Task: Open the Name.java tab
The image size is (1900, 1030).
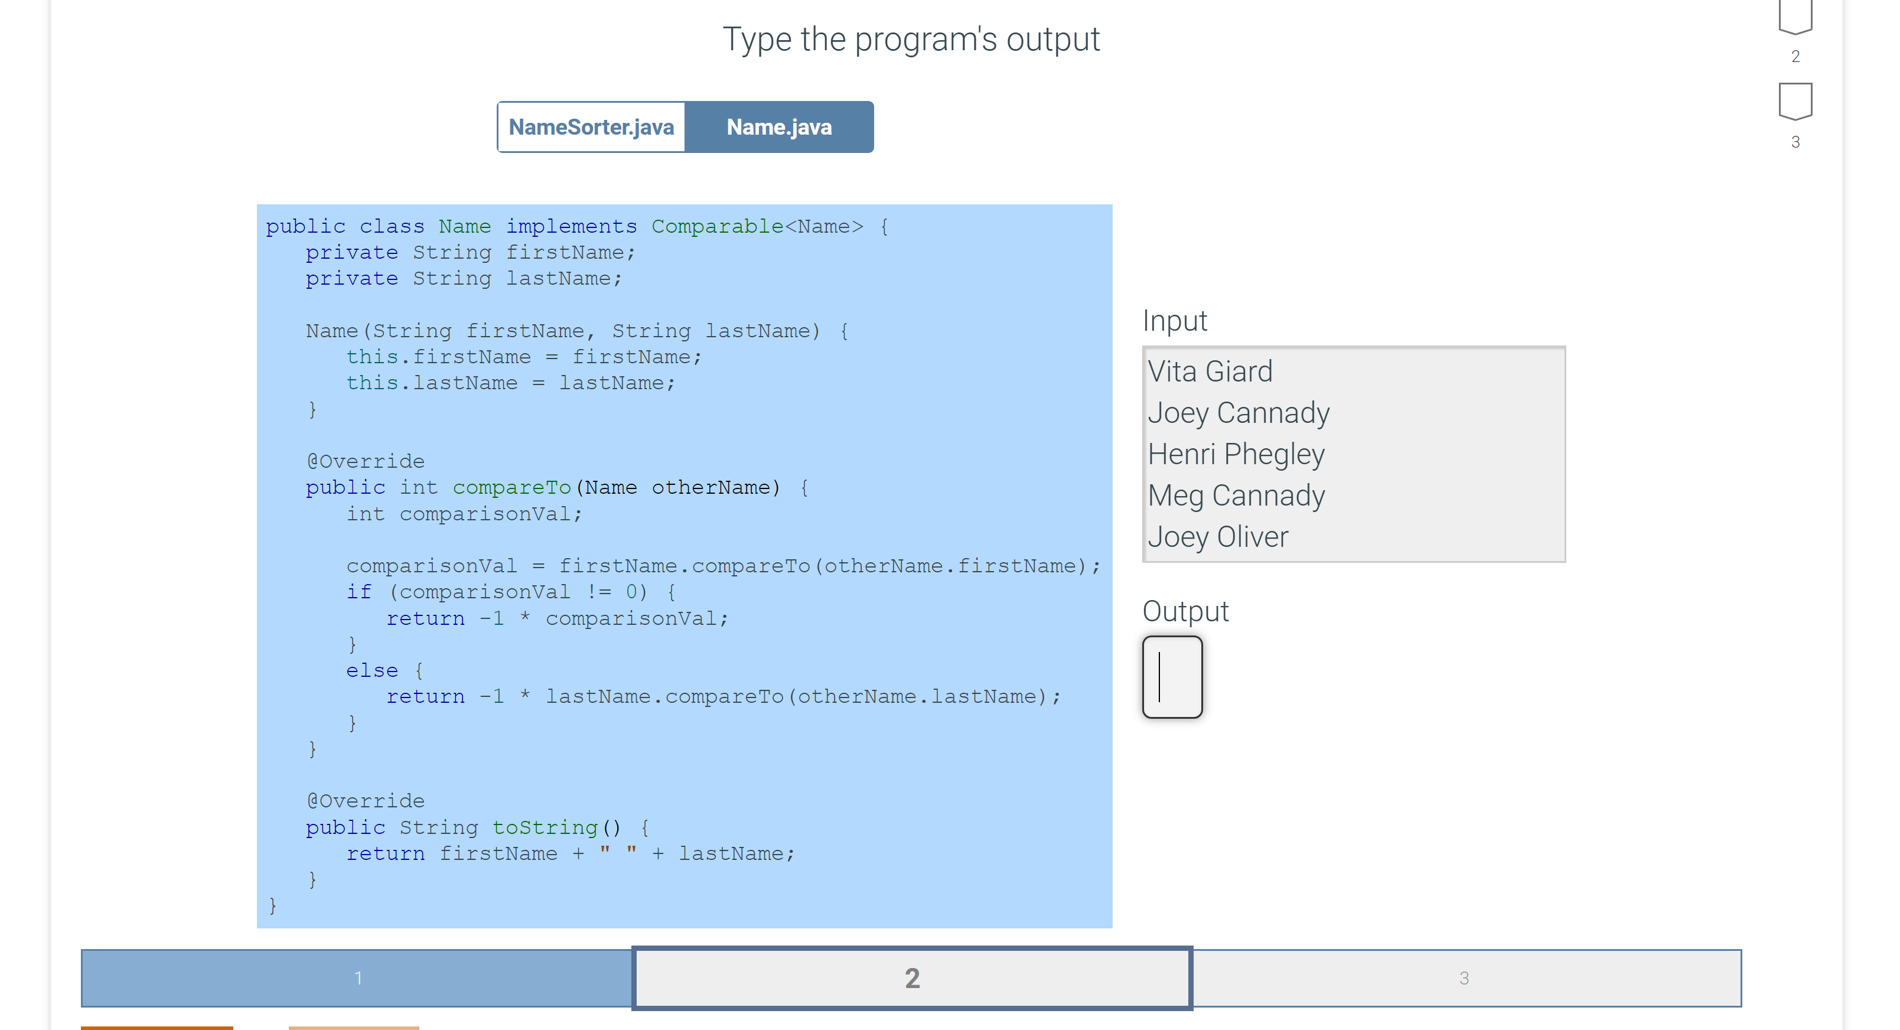Action: pos(779,127)
